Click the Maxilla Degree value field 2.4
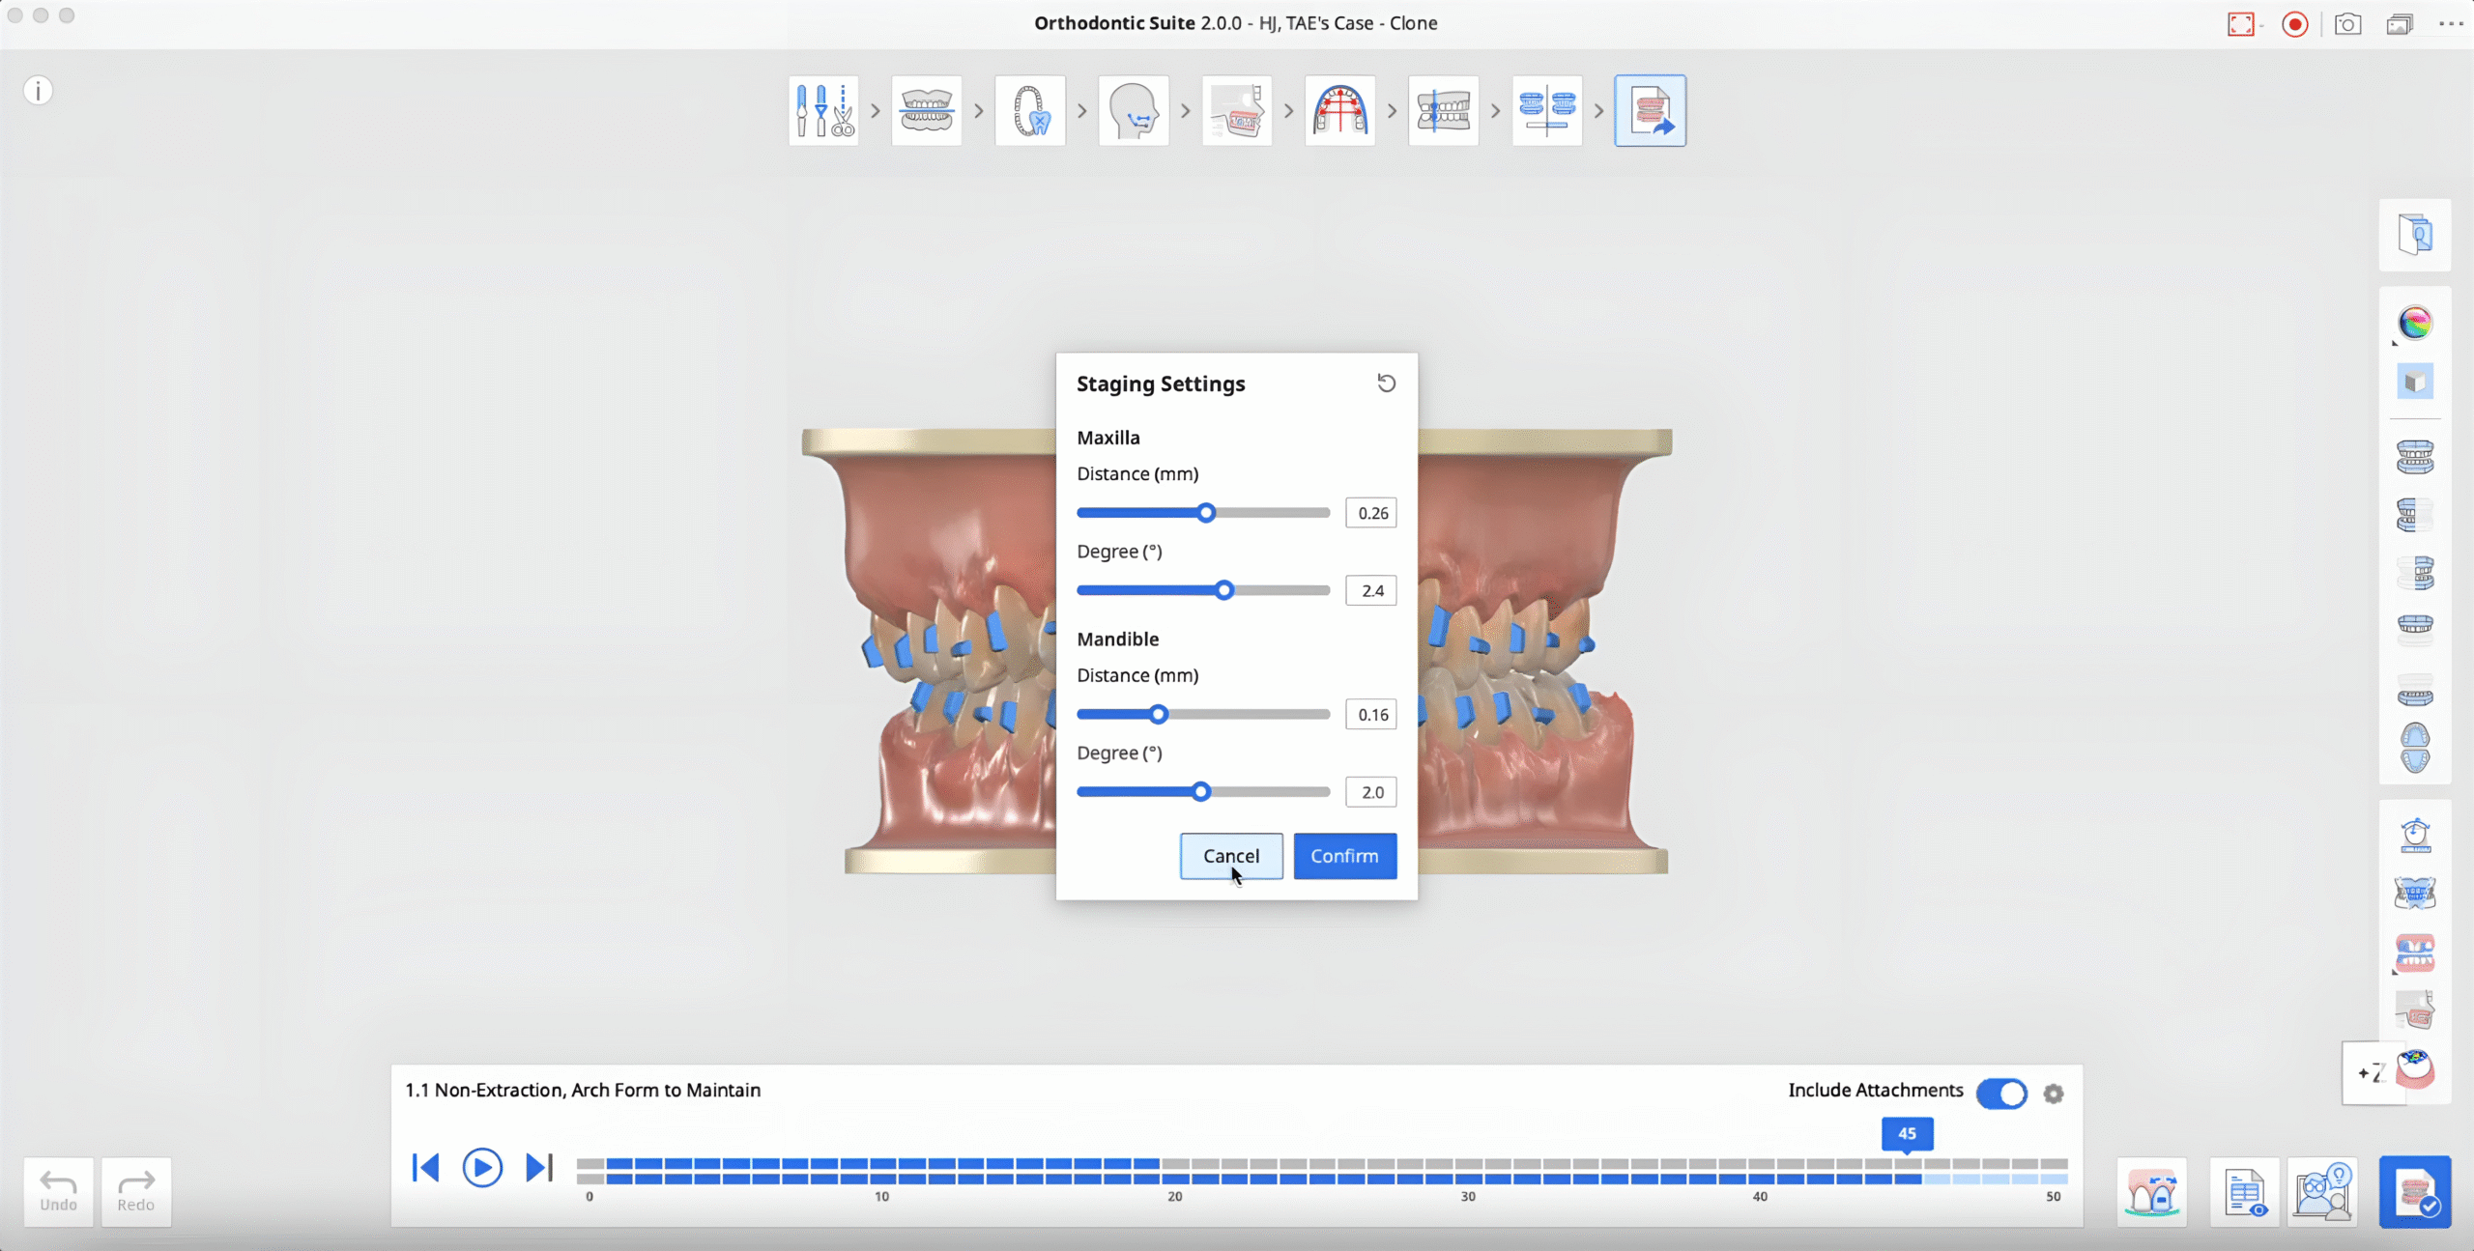The image size is (2474, 1251). (x=1371, y=590)
